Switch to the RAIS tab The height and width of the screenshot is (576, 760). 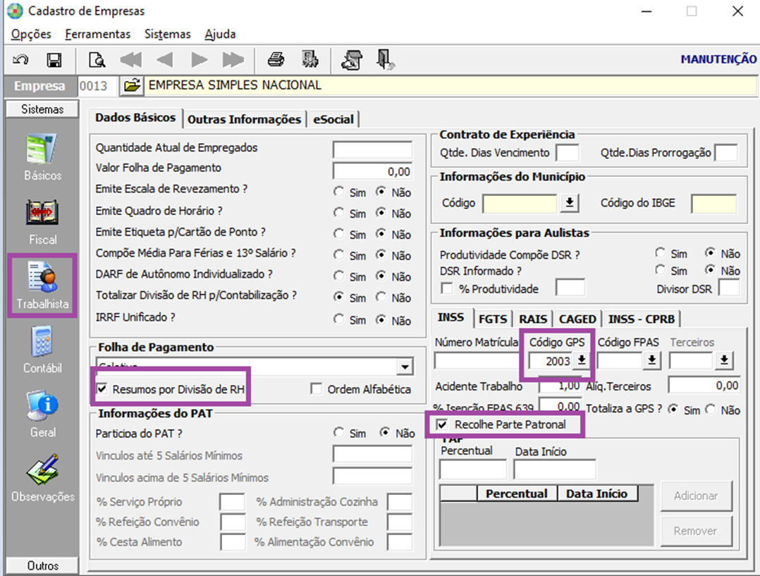pos(533,319)
